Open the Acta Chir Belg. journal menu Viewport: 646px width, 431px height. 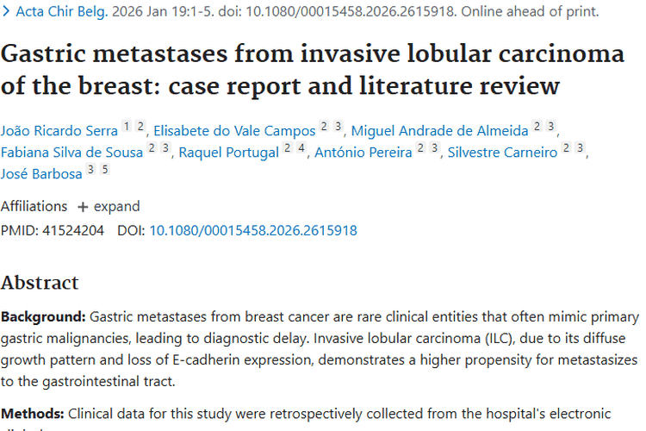pyautogui.click(x=61, y=13)
